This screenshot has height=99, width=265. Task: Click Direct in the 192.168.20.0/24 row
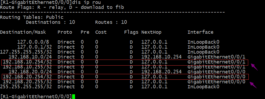66,72
